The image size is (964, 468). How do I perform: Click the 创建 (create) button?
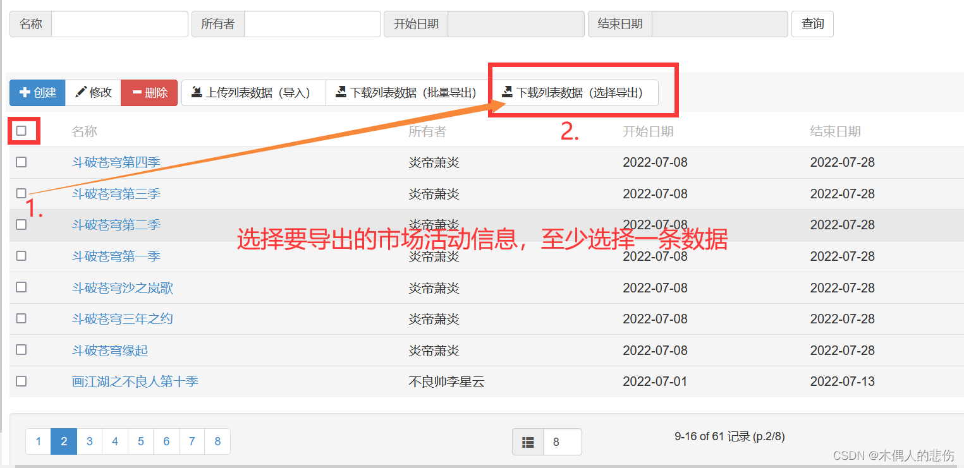point(37,93)
